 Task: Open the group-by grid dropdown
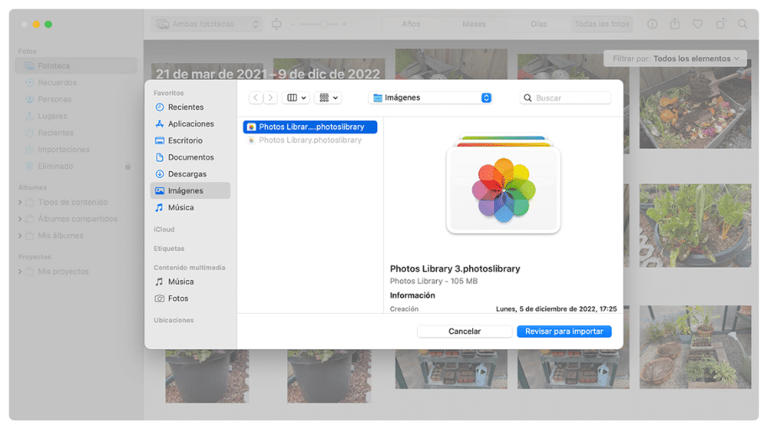(329, 98)
